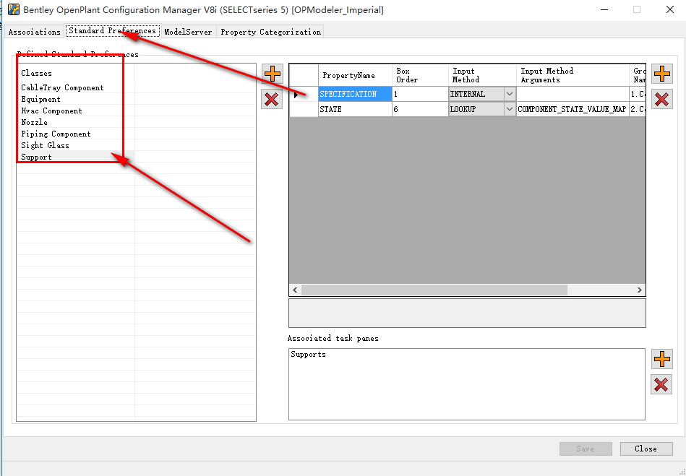
Task: Open the ModelServer tab
Action: [188, 32]
